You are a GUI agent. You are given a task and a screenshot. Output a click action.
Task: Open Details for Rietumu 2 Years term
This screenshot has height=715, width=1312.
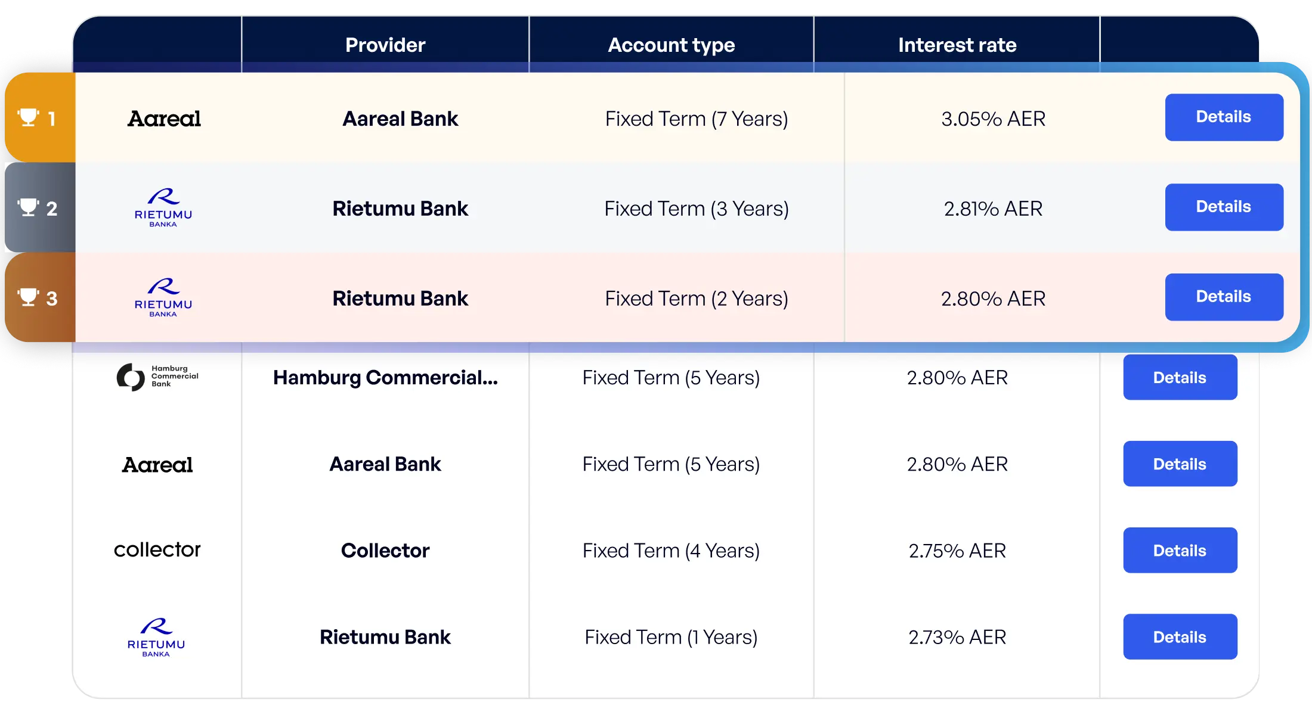coord(1224,297)
